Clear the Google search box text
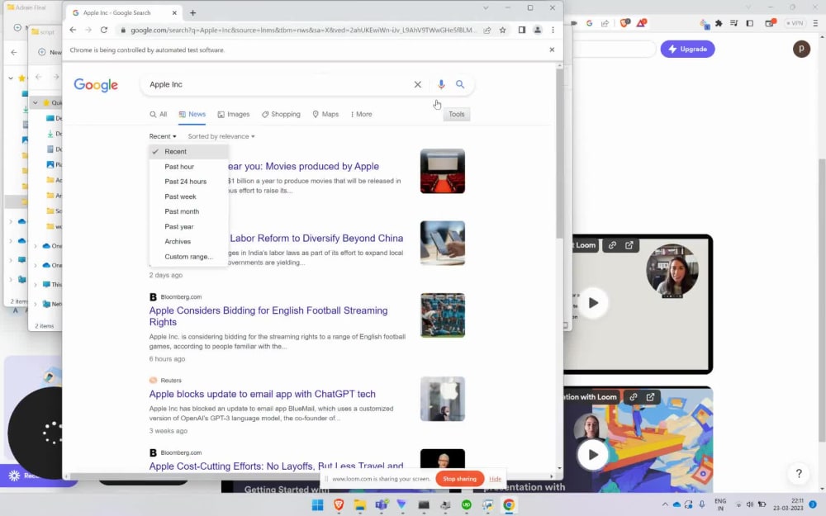The image size is (826, 516). 418,84
